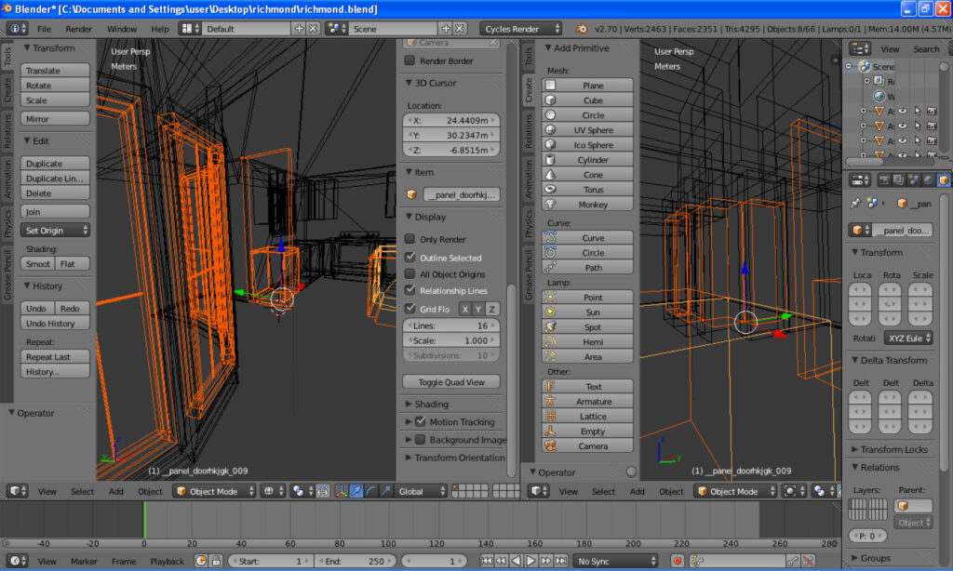The image size is (953, 571).
Task: Open the Cycles Render engine dropdown
Action: (x=521, y=29)
